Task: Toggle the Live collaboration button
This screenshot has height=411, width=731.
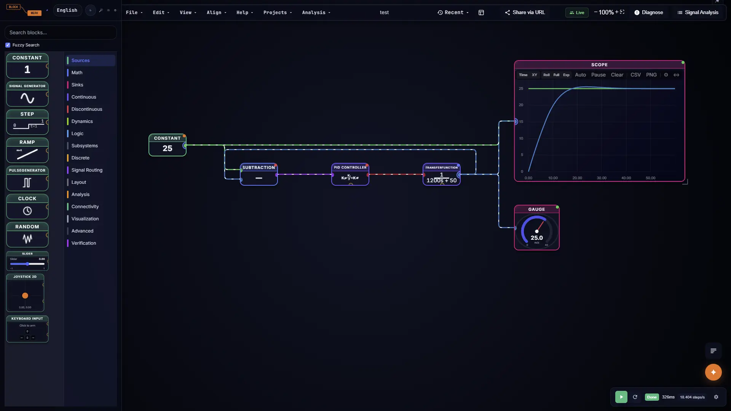Action: click(x=577, y=13)
